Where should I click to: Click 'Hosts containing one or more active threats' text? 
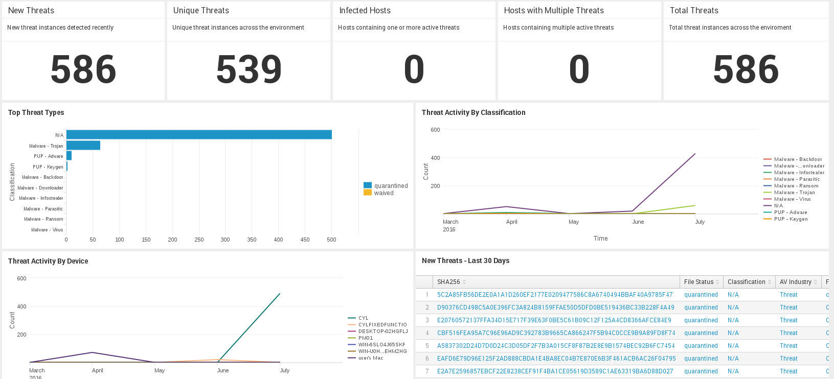pos(399,28)
